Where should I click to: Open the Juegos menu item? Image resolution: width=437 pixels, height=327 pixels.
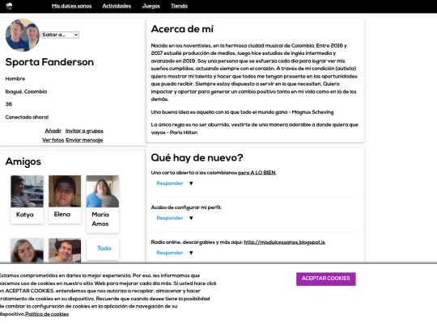tap(151, 6)
